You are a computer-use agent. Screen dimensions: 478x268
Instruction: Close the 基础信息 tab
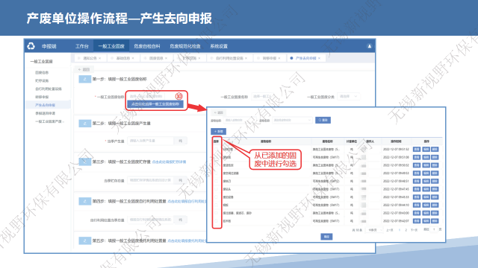133,58
